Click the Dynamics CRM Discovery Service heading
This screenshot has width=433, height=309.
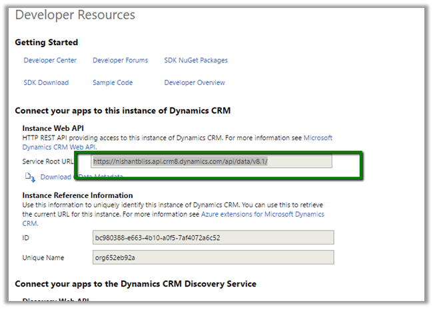point(135,284)
